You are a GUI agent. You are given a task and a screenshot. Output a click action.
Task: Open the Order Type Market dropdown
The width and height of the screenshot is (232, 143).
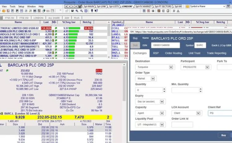coord(153,78)
